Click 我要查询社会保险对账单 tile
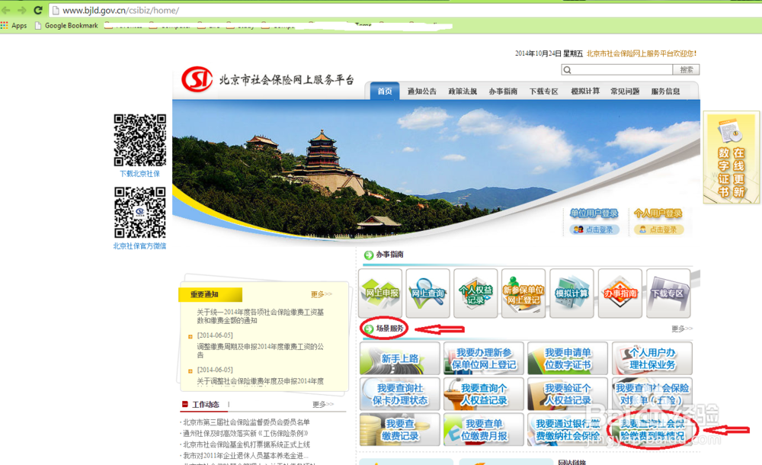This screenshot has width=762, height=465. tap(652, 394)
